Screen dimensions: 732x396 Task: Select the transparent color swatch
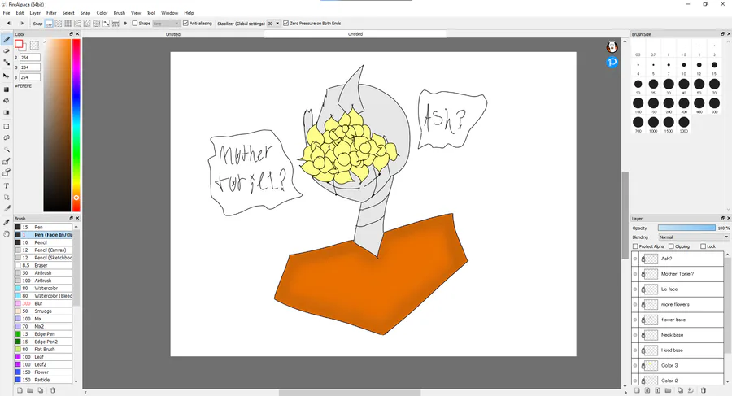34,46
